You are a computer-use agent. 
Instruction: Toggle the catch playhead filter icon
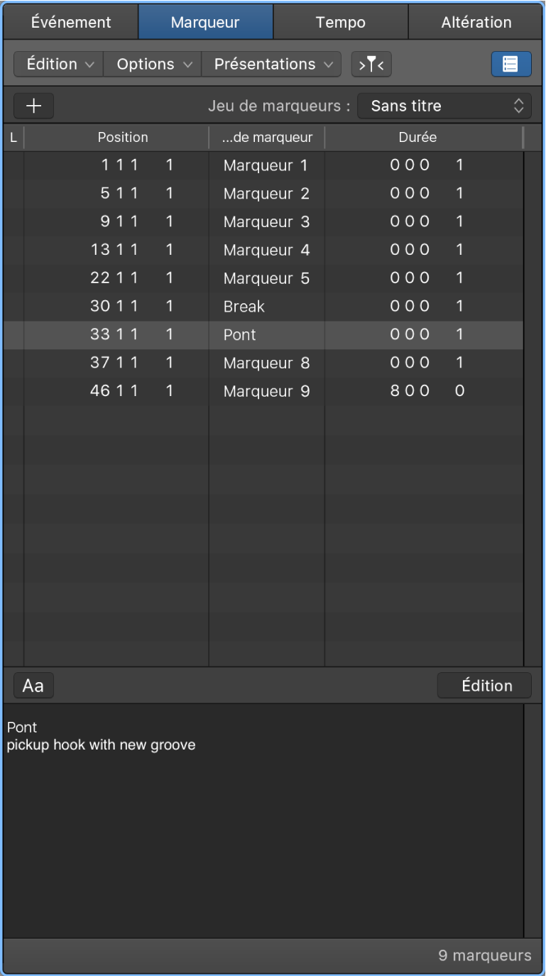point(371,64)
